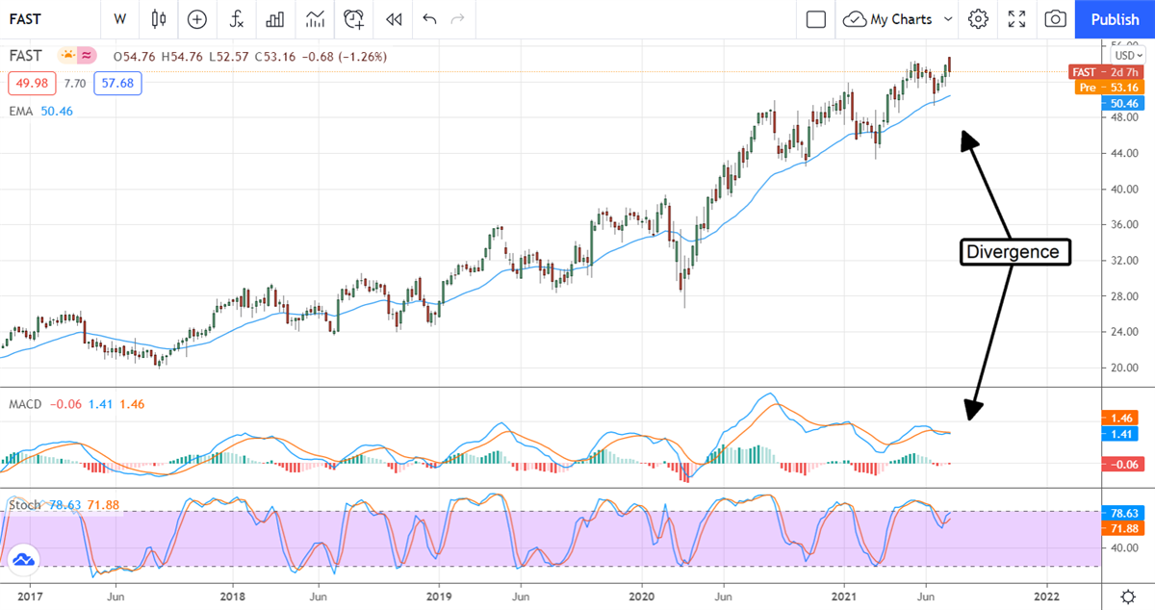
Task: Open the indicator templates icon
Action: [315, 19]
